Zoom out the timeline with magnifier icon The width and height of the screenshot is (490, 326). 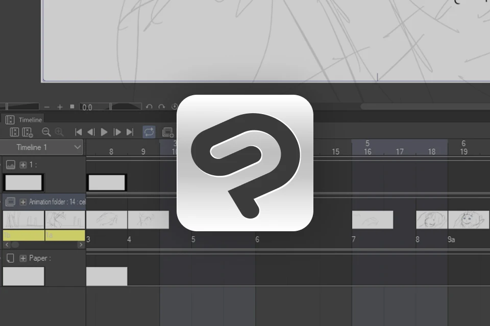pyautogui.click(x=46, y=132)
